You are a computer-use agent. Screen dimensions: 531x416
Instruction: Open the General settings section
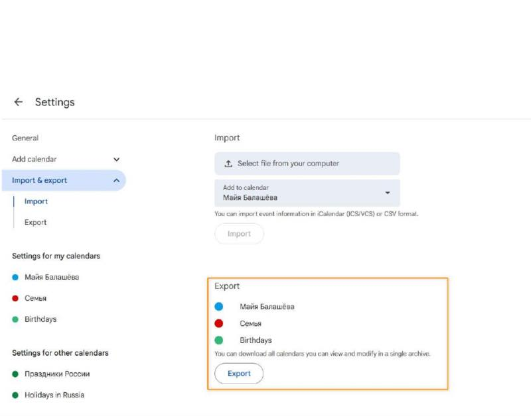(x=25, y=138)
